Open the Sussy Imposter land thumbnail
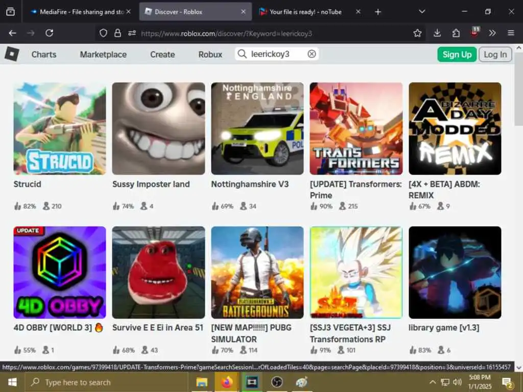This screenshot has width=523, height=392. coord(158,129)
